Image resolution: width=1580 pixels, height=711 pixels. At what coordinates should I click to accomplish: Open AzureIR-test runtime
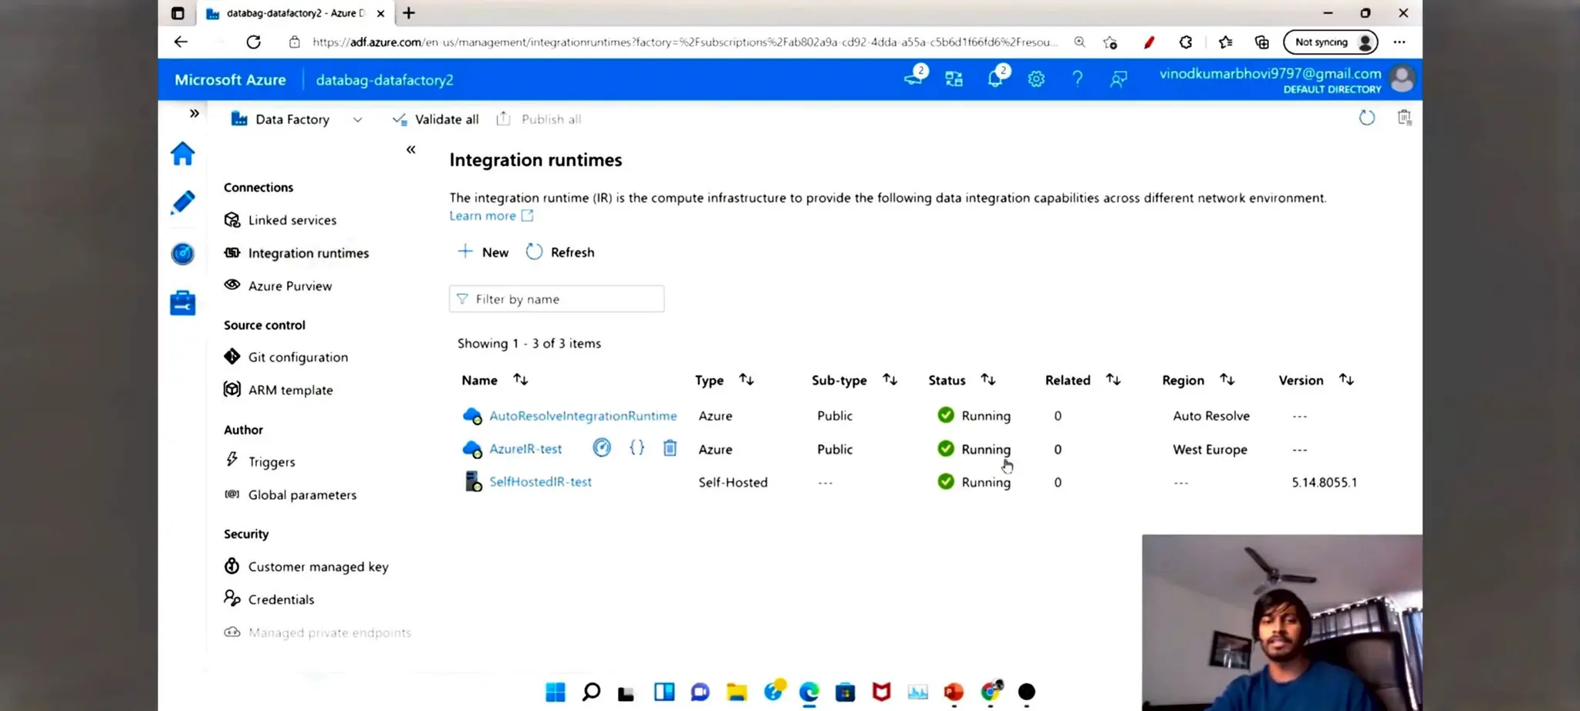[525, 449]
